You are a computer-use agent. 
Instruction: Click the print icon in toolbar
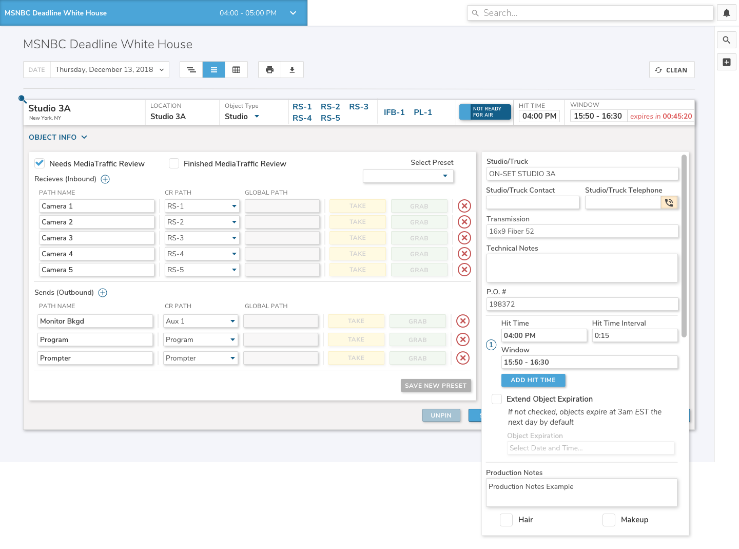tap(269, 70)
